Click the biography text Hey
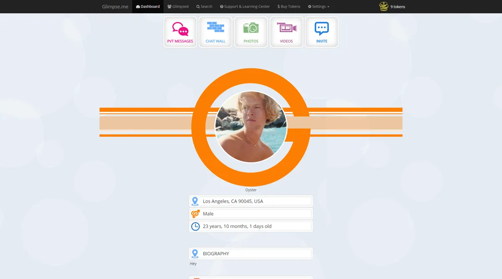Viewport: 502px width, 279px height. click(x=193, y=264)
